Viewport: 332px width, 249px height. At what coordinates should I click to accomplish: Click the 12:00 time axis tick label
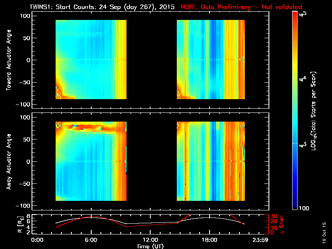[x=150, y=240]
